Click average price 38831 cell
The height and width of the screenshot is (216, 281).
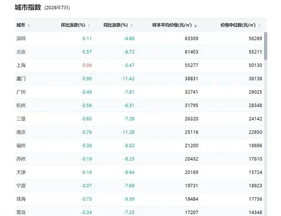(x=192, y=79)
